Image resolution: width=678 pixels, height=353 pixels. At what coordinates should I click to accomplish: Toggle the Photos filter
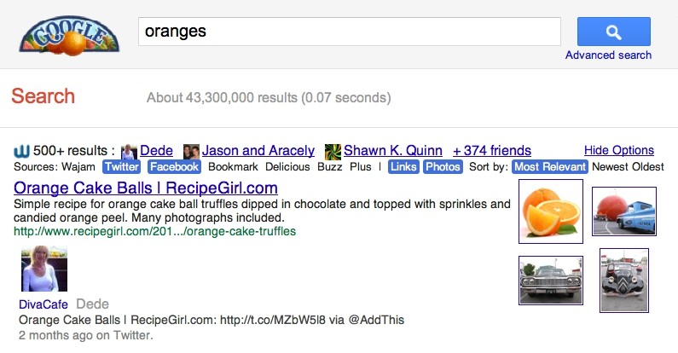(443, 167)
